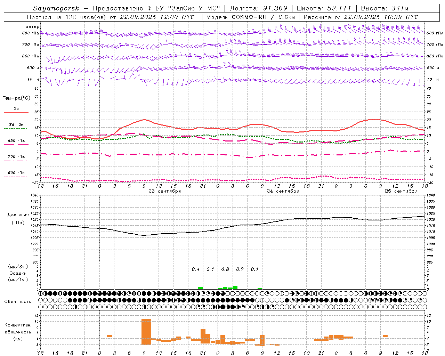Click the "Рассчитано: 22.09.2025 16:39 UTC" timestamp

361,17
